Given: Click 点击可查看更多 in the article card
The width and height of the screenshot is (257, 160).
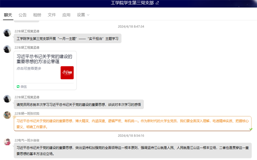Looking at the screenshot, I should click(29, 68).
